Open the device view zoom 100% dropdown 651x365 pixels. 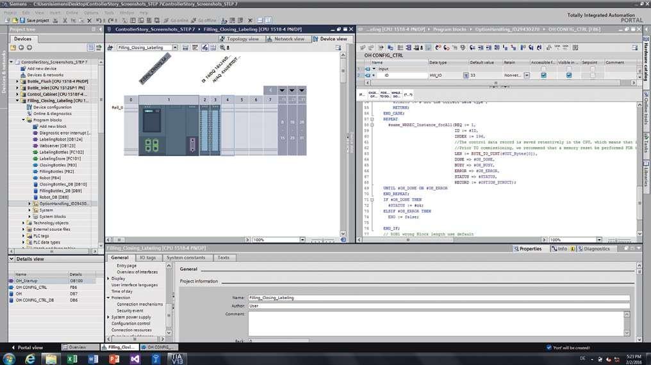tap(302, 240)
